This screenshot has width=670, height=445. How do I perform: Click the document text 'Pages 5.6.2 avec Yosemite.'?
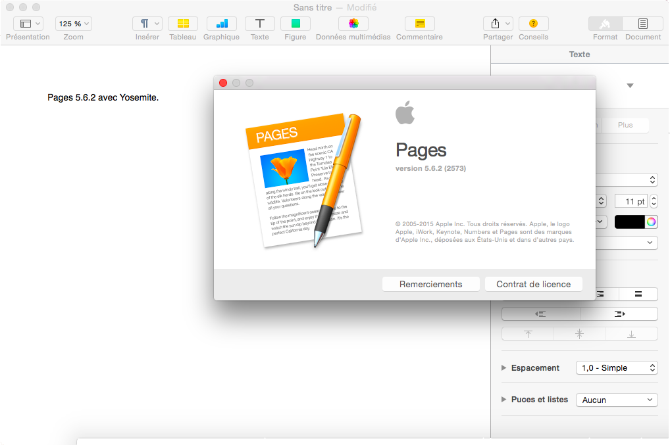tap(103, 98)
